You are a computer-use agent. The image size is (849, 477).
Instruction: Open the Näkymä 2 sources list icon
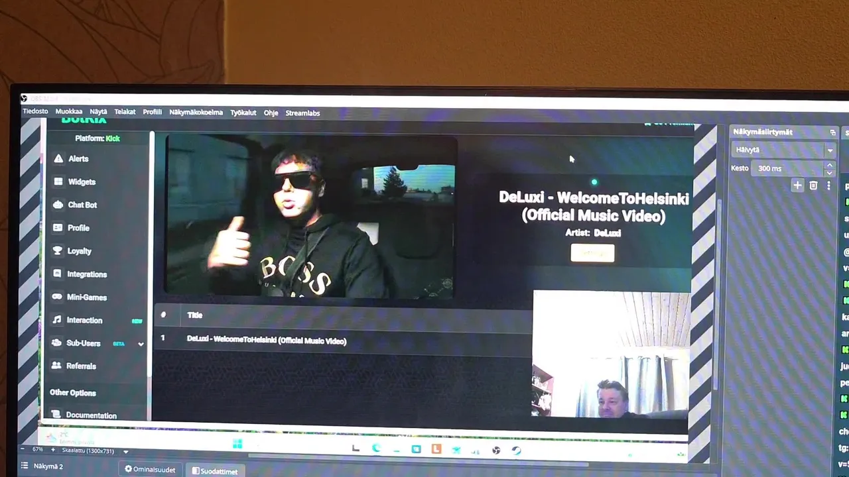click(25, 466)
